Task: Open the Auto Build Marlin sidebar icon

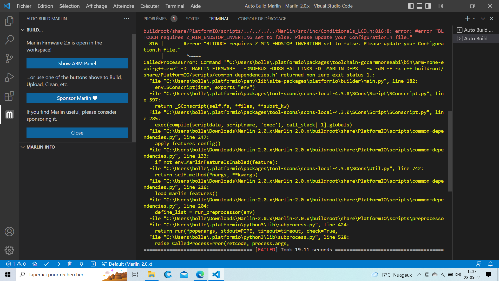Action: point(9,115)
